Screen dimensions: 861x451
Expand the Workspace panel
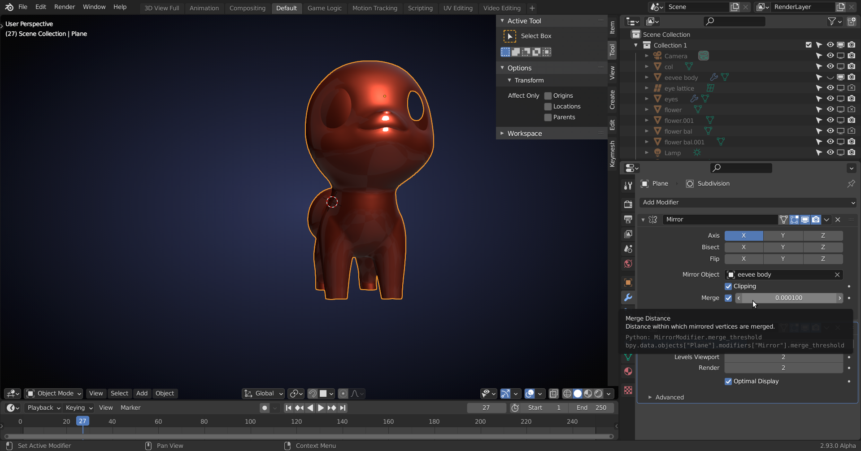pos(525,134)
